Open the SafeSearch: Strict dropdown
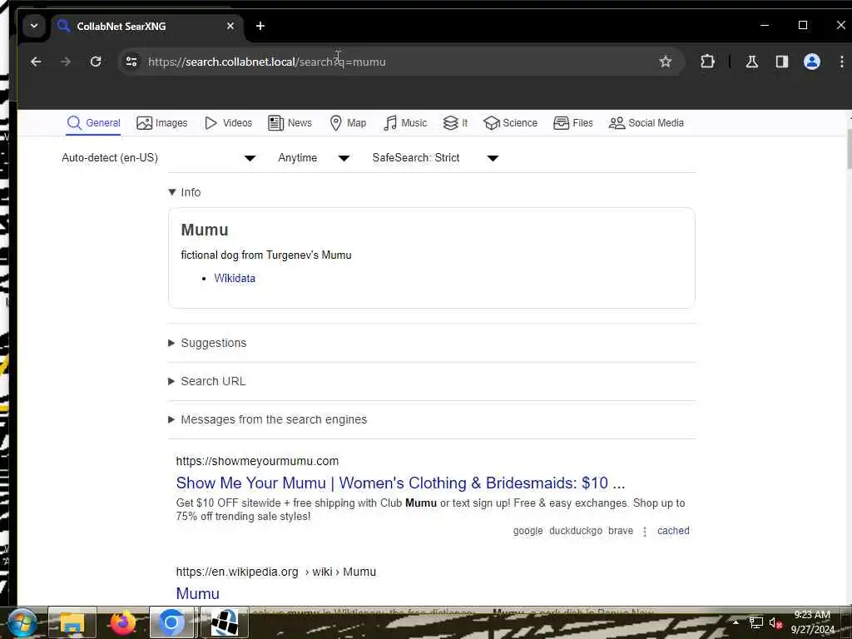Image resolution: width=852 pixels, height=639 pixels. [435, 158]
